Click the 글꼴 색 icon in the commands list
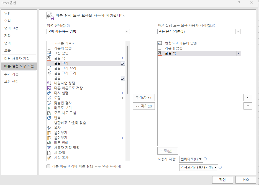This screenshot has height=185, width=259. coord(49,58)
